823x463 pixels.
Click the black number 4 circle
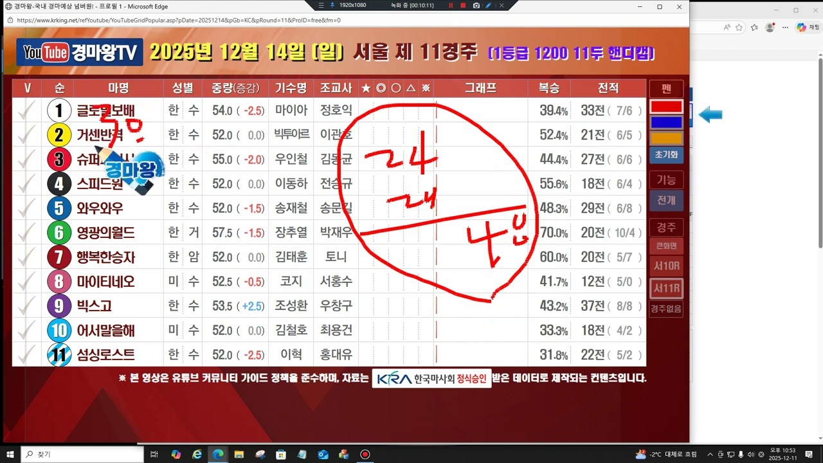tap(59, 184)
